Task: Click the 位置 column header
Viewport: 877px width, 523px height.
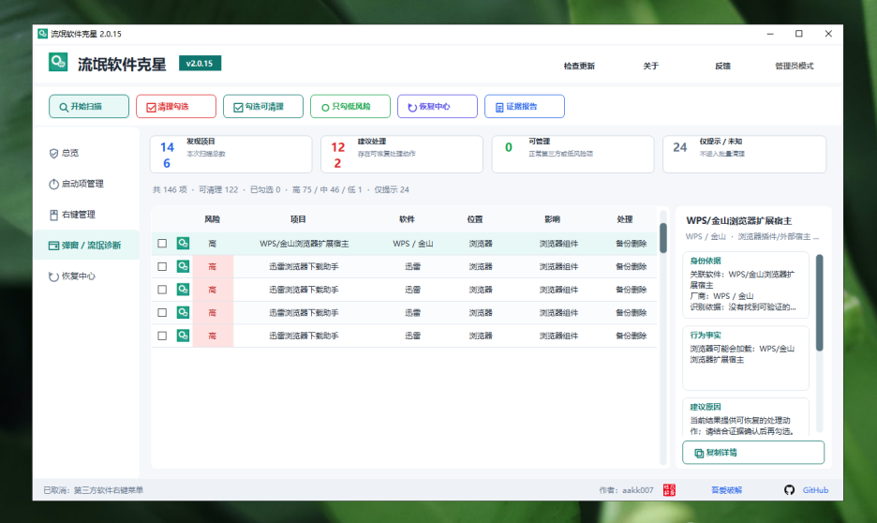Action: [475, 219]
